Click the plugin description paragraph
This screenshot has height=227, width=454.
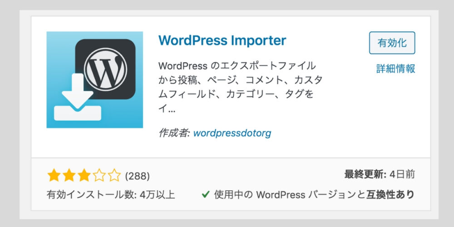[240, 88]
